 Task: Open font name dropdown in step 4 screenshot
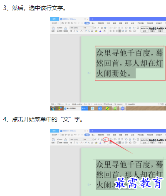pos(83,140)
